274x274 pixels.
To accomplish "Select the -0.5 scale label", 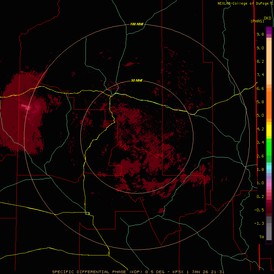I will [259, 210].
